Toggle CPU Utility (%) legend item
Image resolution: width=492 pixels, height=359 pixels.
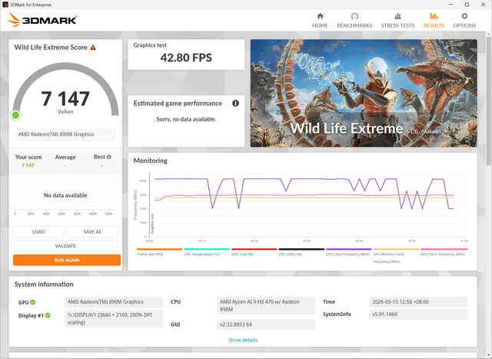point(301,252)
